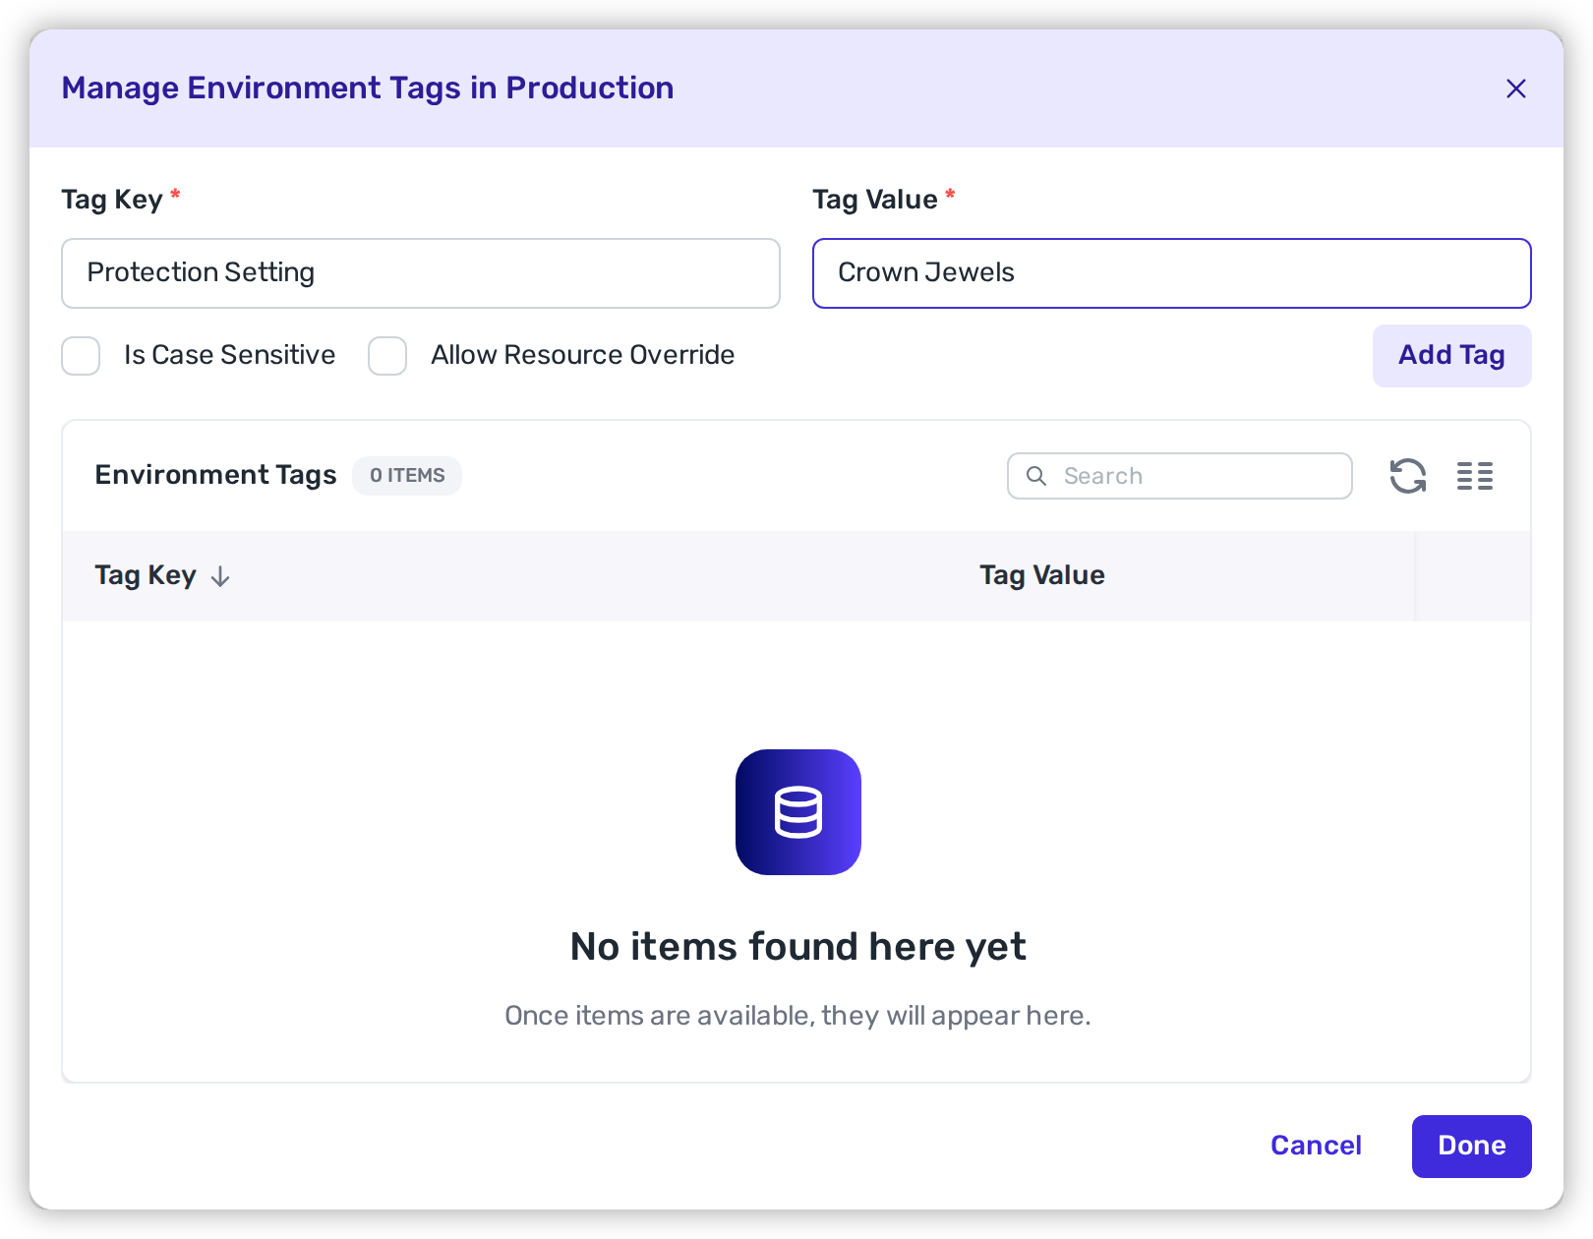Close the Manage Environment Tags dialog
The height and width of the screenshot is (1239, 1593).
(1515, 88)
